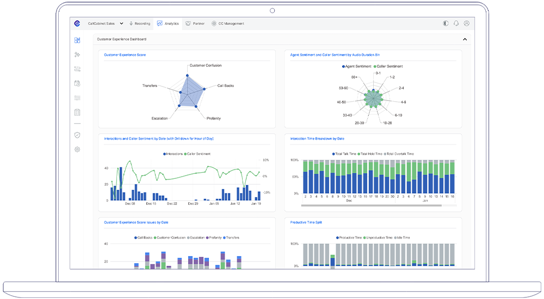Click the Productive Time Split title link
Image resolution: width=544 pixels, height=299 pixels.
click(x=306, y=222)
